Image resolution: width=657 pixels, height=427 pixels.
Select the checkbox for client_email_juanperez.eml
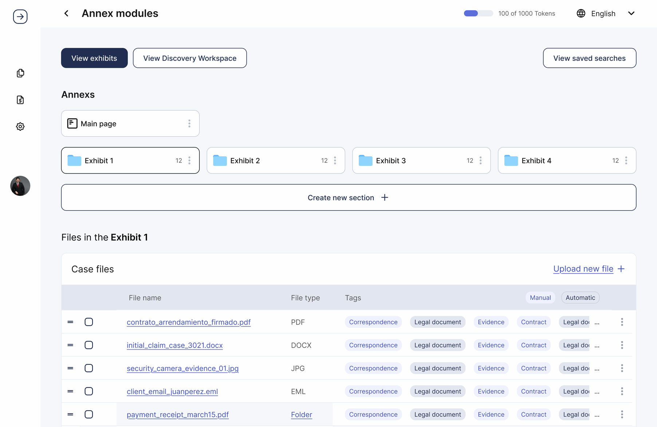(89, 391)
